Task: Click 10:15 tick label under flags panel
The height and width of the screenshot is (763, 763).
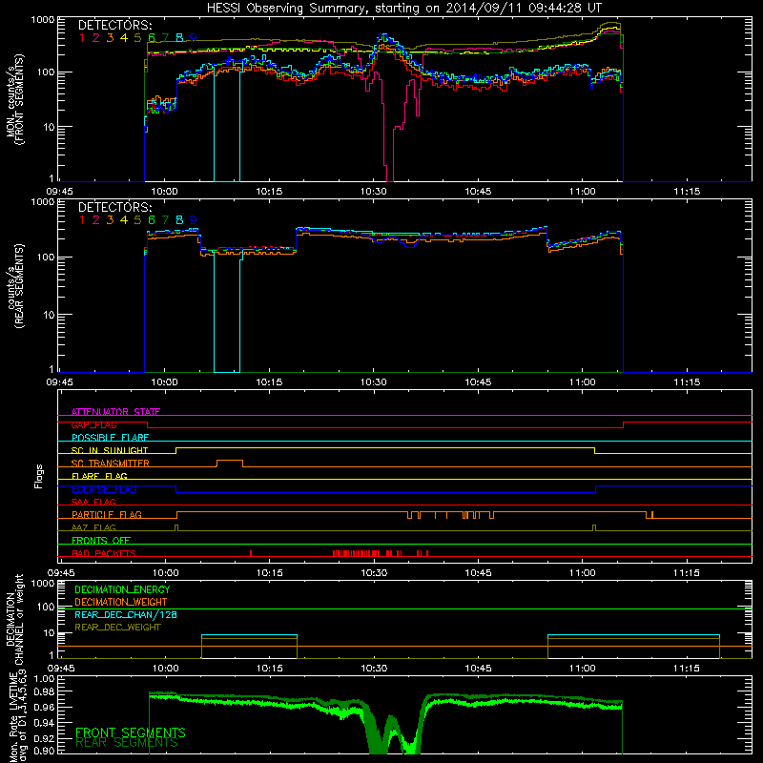Action: point(269,573)
